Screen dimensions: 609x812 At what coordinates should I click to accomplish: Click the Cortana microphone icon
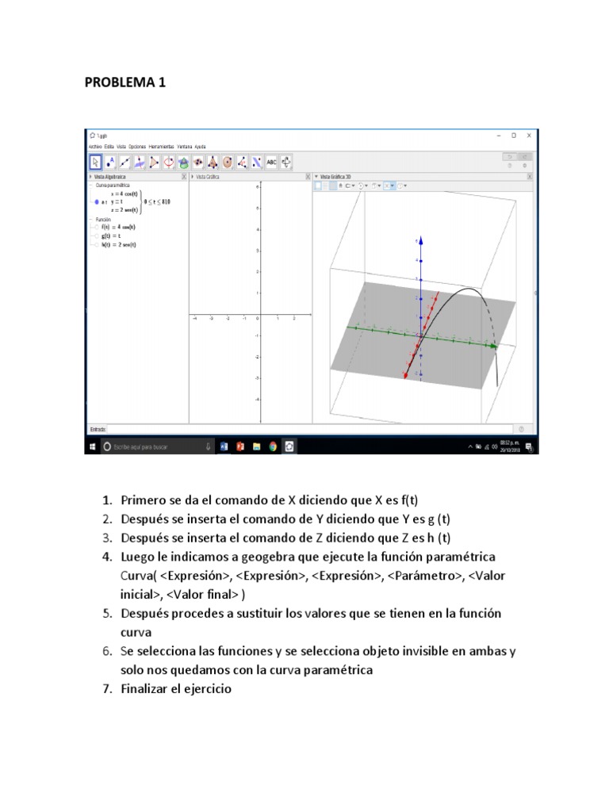click(209, 447)
